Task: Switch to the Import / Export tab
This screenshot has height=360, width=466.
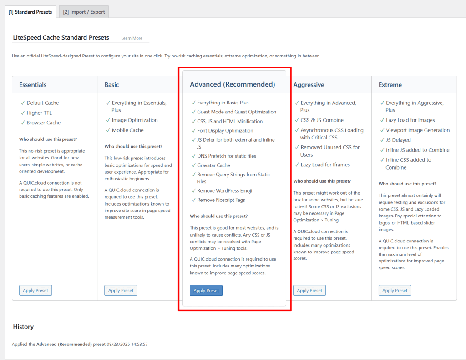Action: tap(83, 12)
